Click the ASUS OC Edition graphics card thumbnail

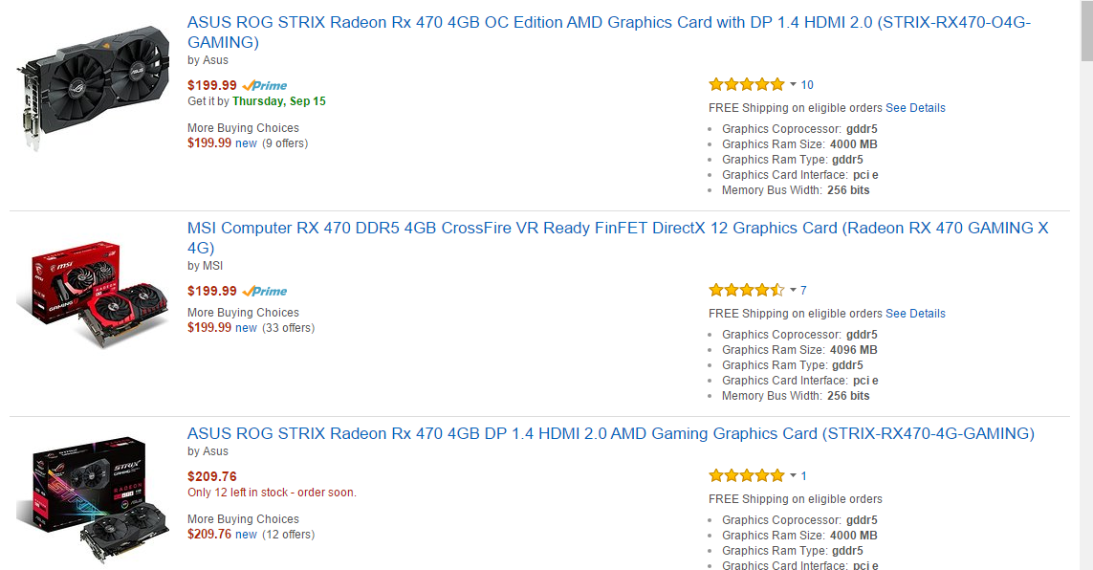coord(94,88)
